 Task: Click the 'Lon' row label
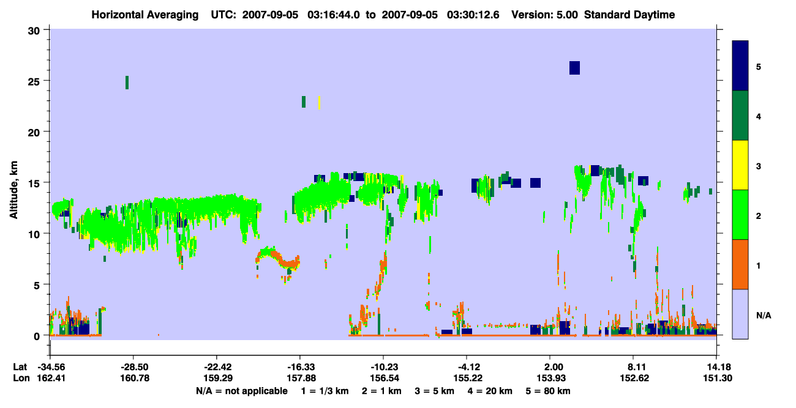click(x=21, y=378)
